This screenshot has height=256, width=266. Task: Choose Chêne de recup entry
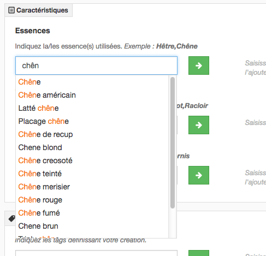click(x=92, y=134)
